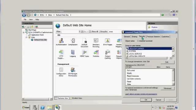This screenshot has width=196, height=110.
Task: Collapse the DC01 server node
Action: (24, 32)
